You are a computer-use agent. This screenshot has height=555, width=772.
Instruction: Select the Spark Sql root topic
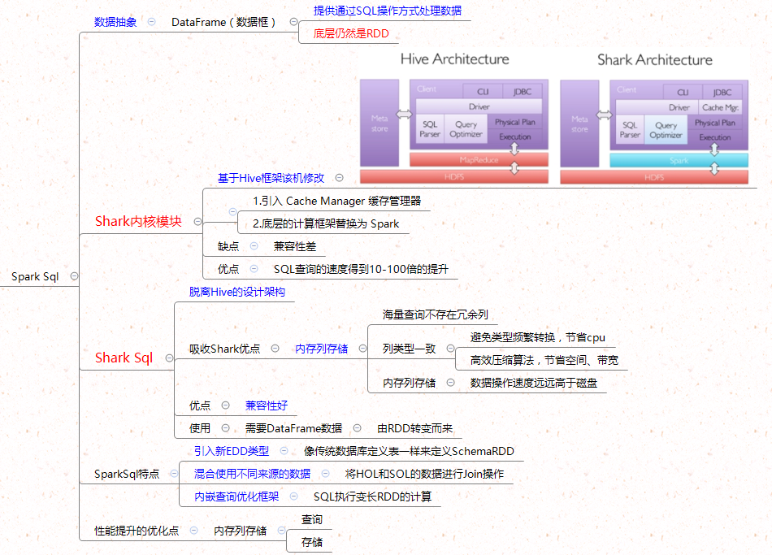pyautogui.click(x=35, y=277)
